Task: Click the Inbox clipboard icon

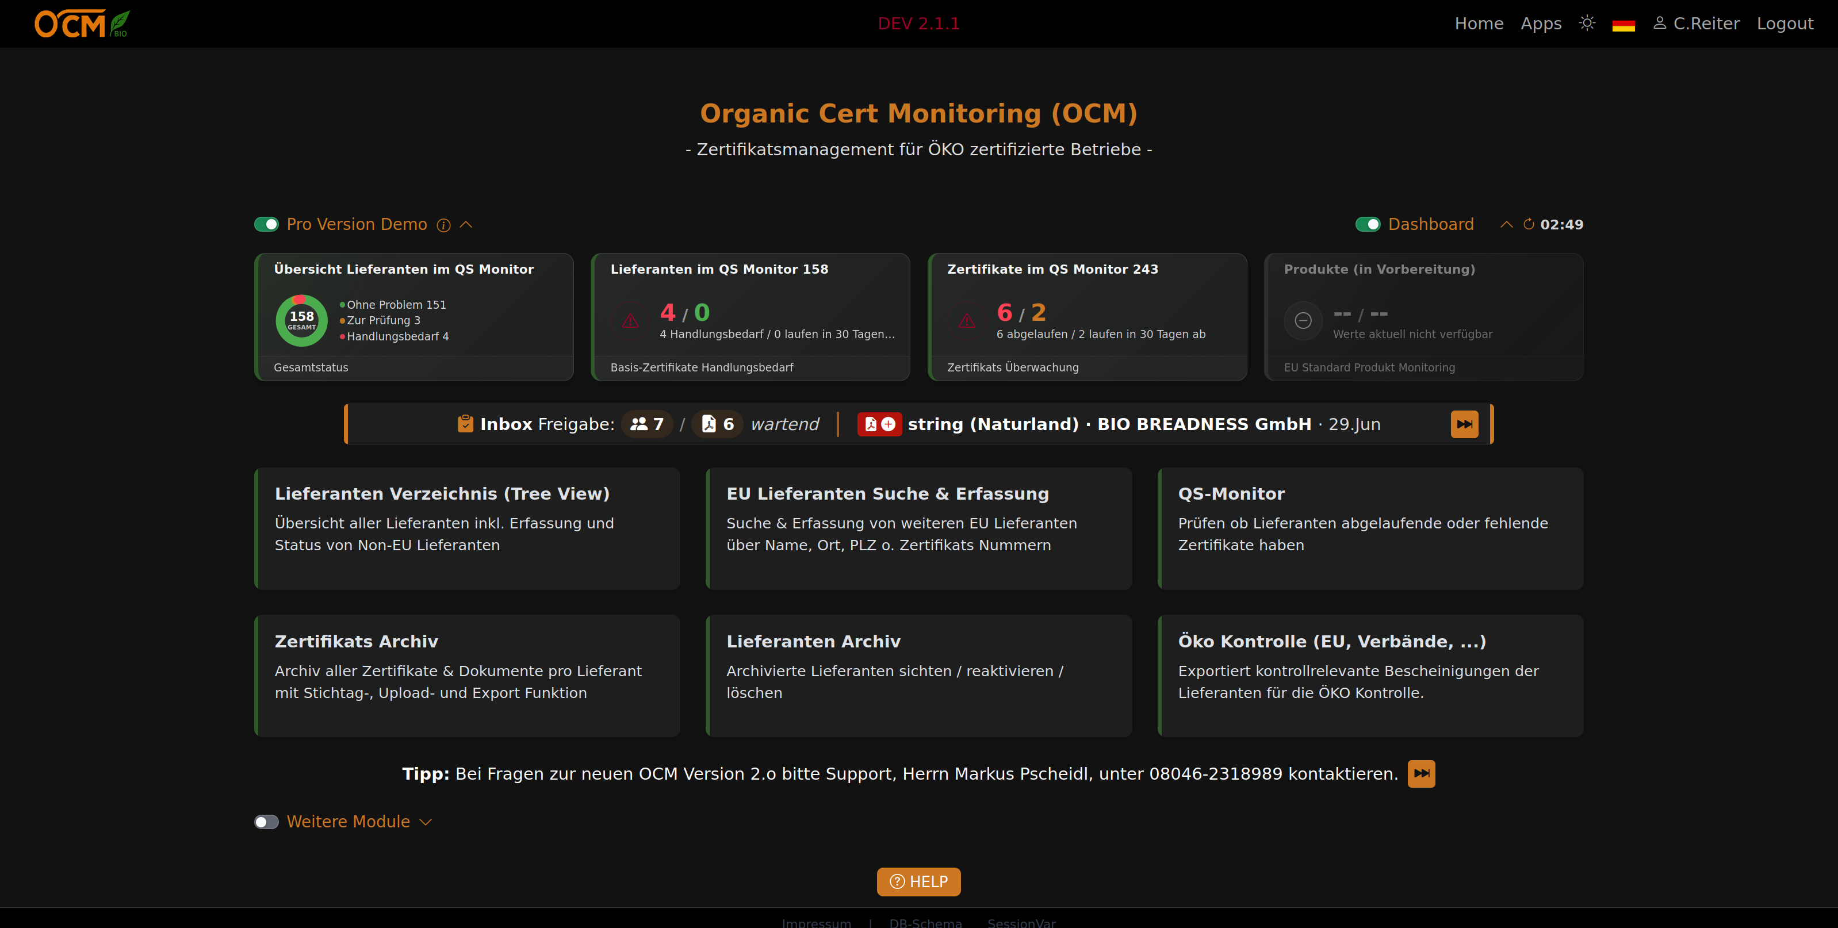Action: tap(465, 424)
